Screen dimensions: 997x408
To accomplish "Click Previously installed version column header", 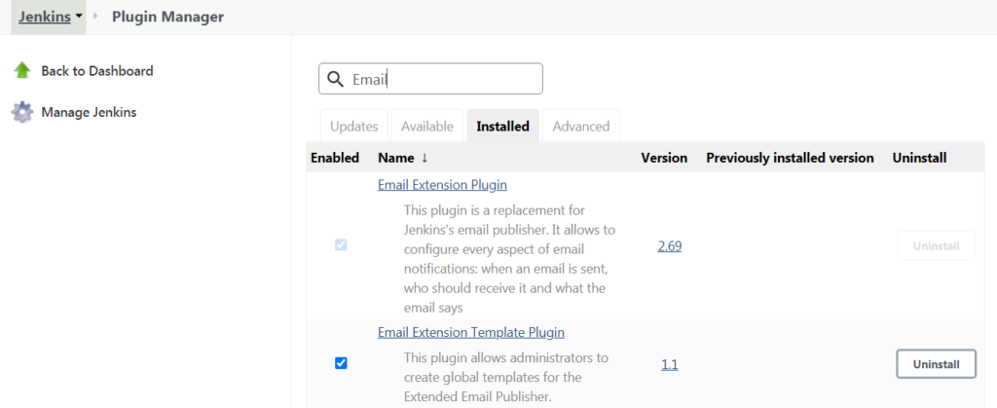I will [x=790, y=158].
